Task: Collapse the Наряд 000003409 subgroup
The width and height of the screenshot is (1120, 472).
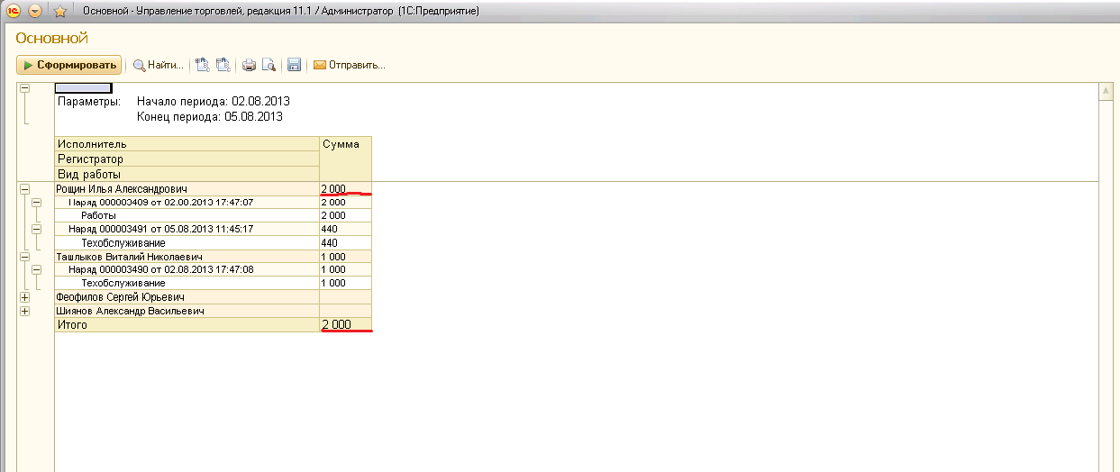Action: point(37,203)
